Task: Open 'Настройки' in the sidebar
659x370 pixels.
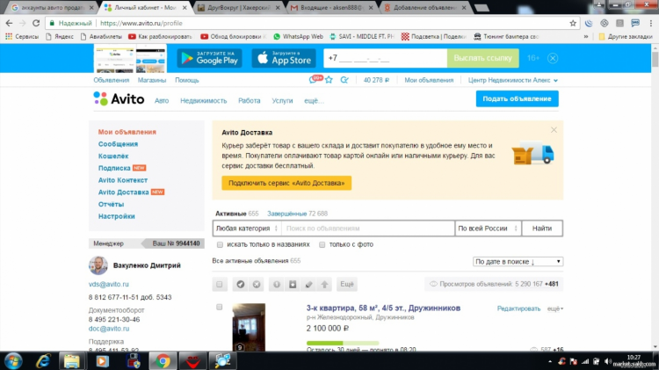Action: tap(116, 216)
